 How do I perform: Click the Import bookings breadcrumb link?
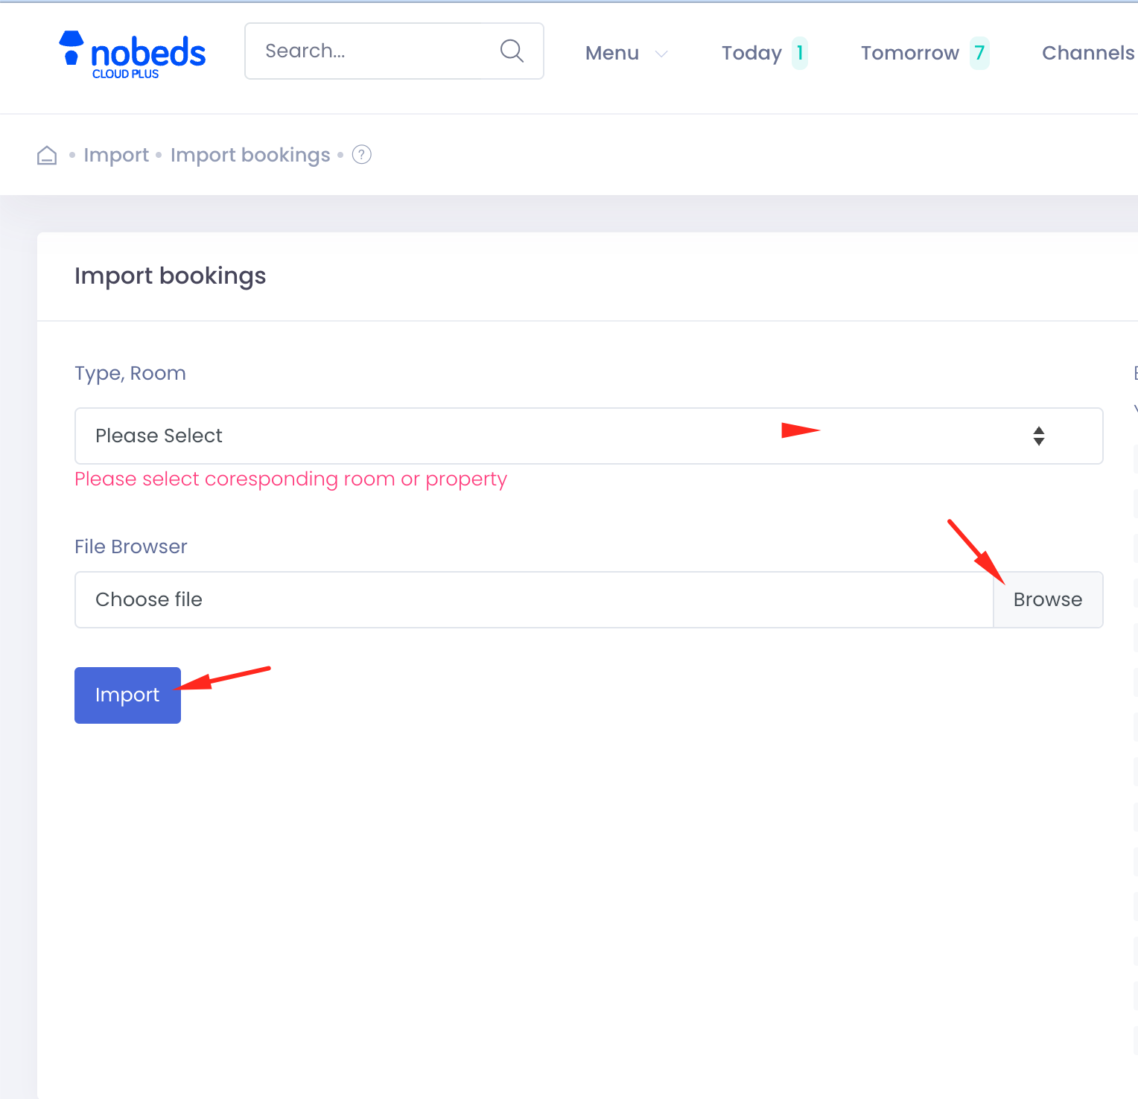(250, 155)
